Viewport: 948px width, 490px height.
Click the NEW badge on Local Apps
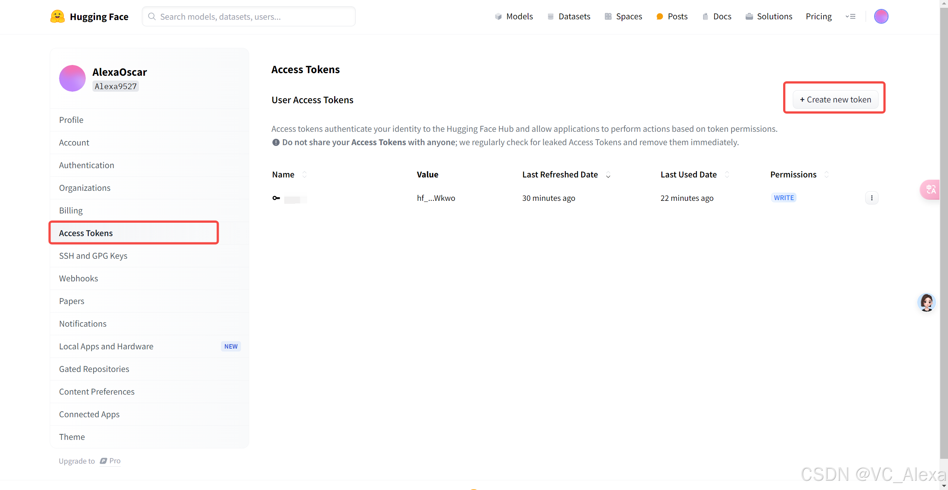tap(231, 346)
